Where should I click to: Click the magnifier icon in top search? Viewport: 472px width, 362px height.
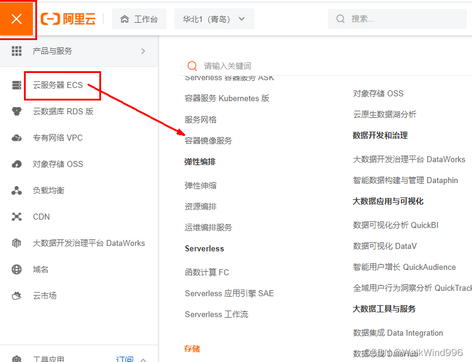click(340, 19)
